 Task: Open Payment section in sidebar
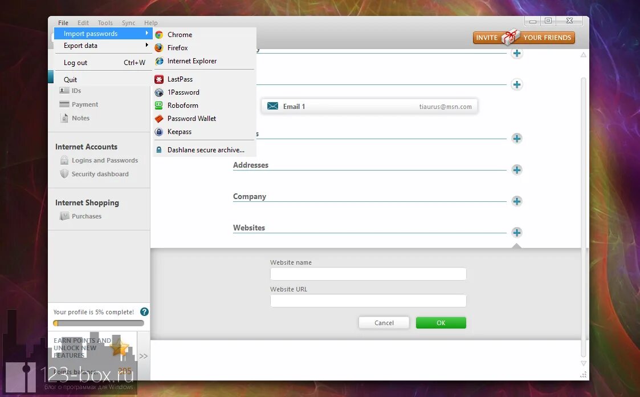(85, 104)
